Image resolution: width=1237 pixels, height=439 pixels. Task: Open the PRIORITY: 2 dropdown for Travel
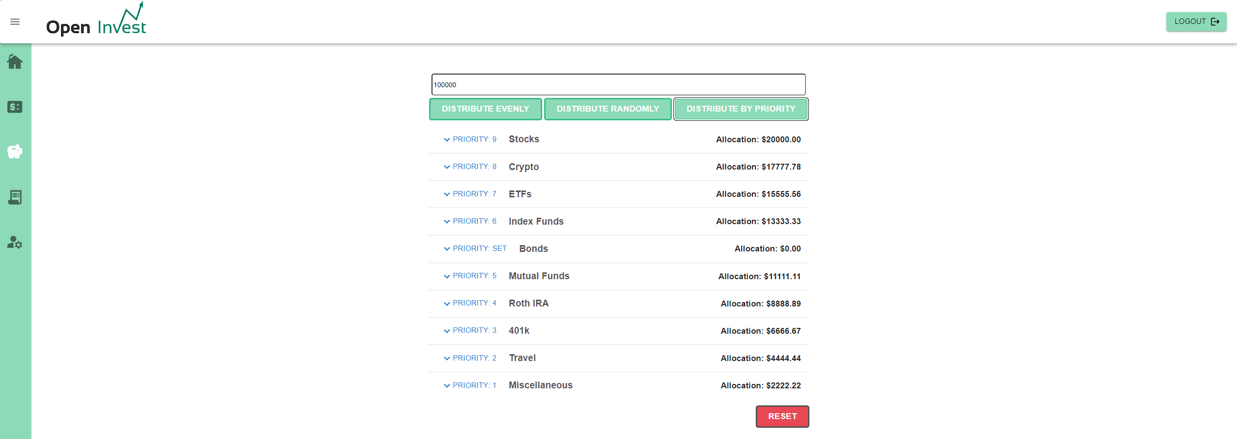coord(470,358)
